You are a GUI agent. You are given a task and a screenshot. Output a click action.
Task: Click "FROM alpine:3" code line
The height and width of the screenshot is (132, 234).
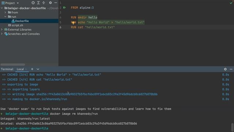(x=82, y=8)
